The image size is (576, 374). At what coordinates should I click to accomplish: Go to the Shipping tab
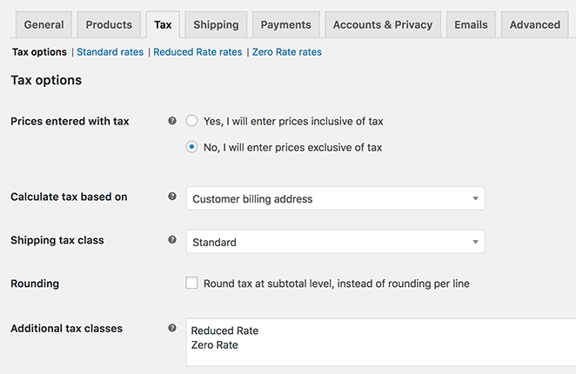pyautogui.click(x=217, y=25)
